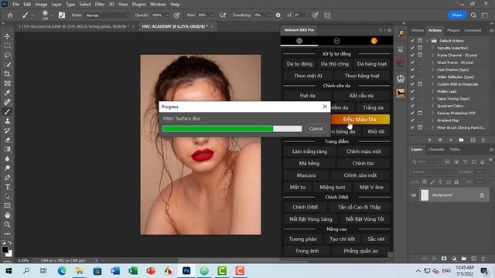The width and height of the screenshot is (495, 278).
Task: Click new layer icon in Layers panel
Action: click(473, 259)
